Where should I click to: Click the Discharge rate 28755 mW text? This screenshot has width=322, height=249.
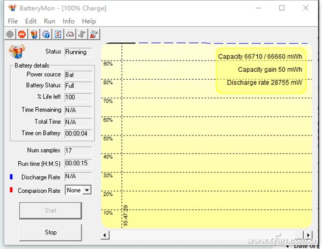[265, 82]
